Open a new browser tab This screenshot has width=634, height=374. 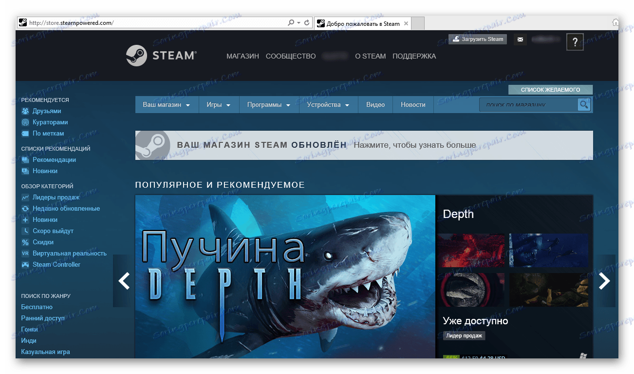point(418,23)
